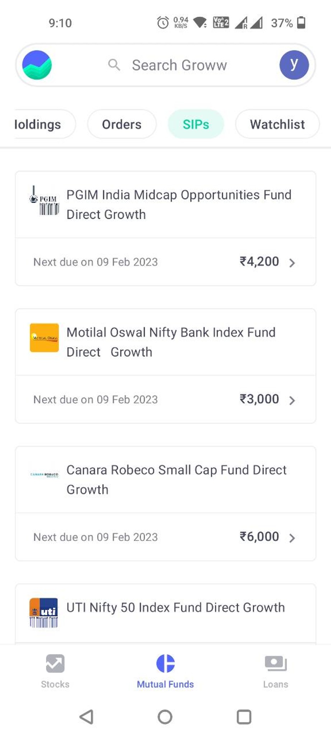Select the Mutual Funds bottom icon

pyautogui.click(x=165, y=663)
